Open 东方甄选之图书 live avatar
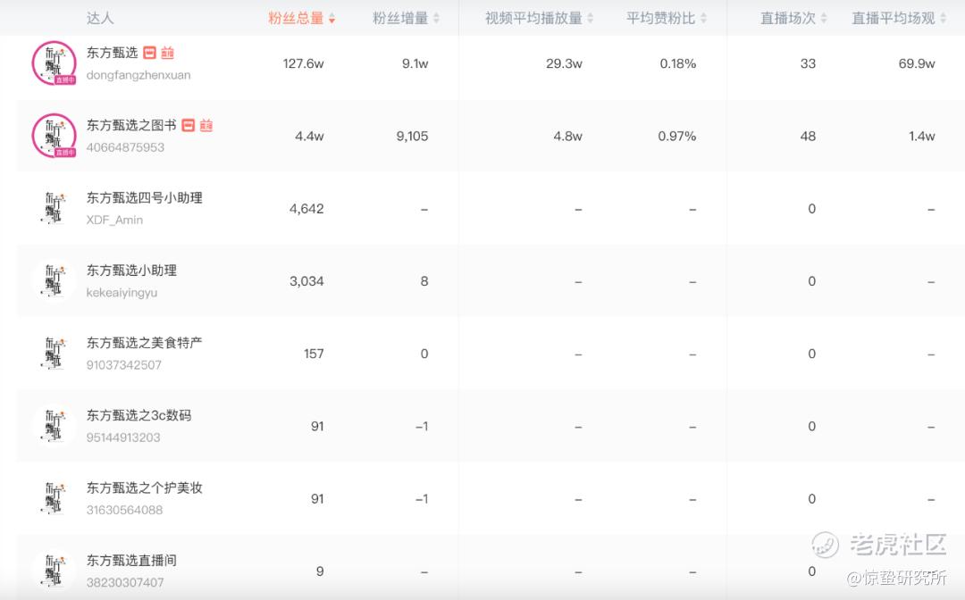Viewport: 965px width, 600px height. [x=55, y=136]
